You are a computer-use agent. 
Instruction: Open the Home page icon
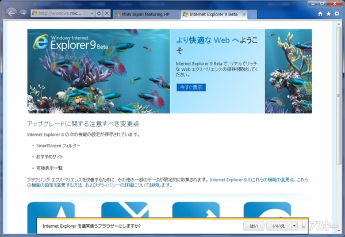click(x=320, y=14)
